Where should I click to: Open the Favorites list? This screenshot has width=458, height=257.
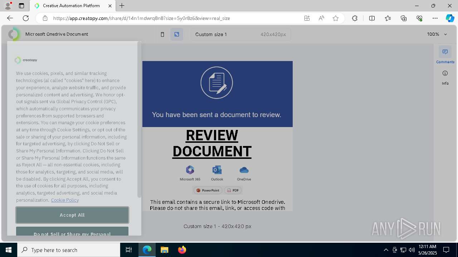(x=388, y=18)
